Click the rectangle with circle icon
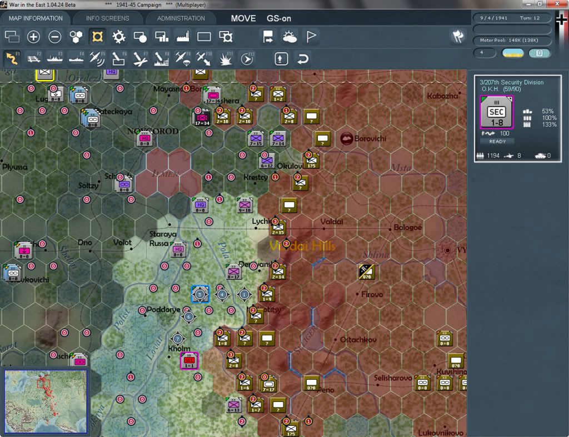569x437 pixels. [140, 37]
